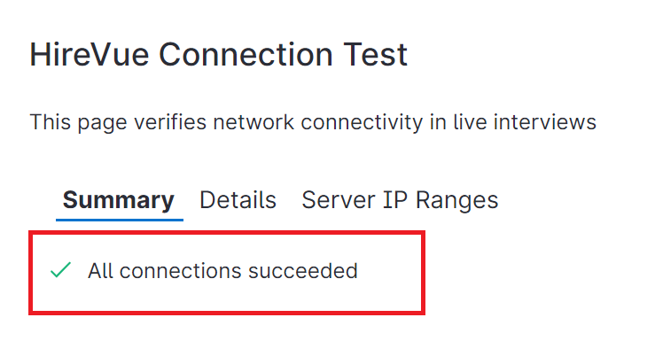Click the network connectivity description text
Image resolution: width=655 pixels, height=364 pixels.
[x=313, y=122]
